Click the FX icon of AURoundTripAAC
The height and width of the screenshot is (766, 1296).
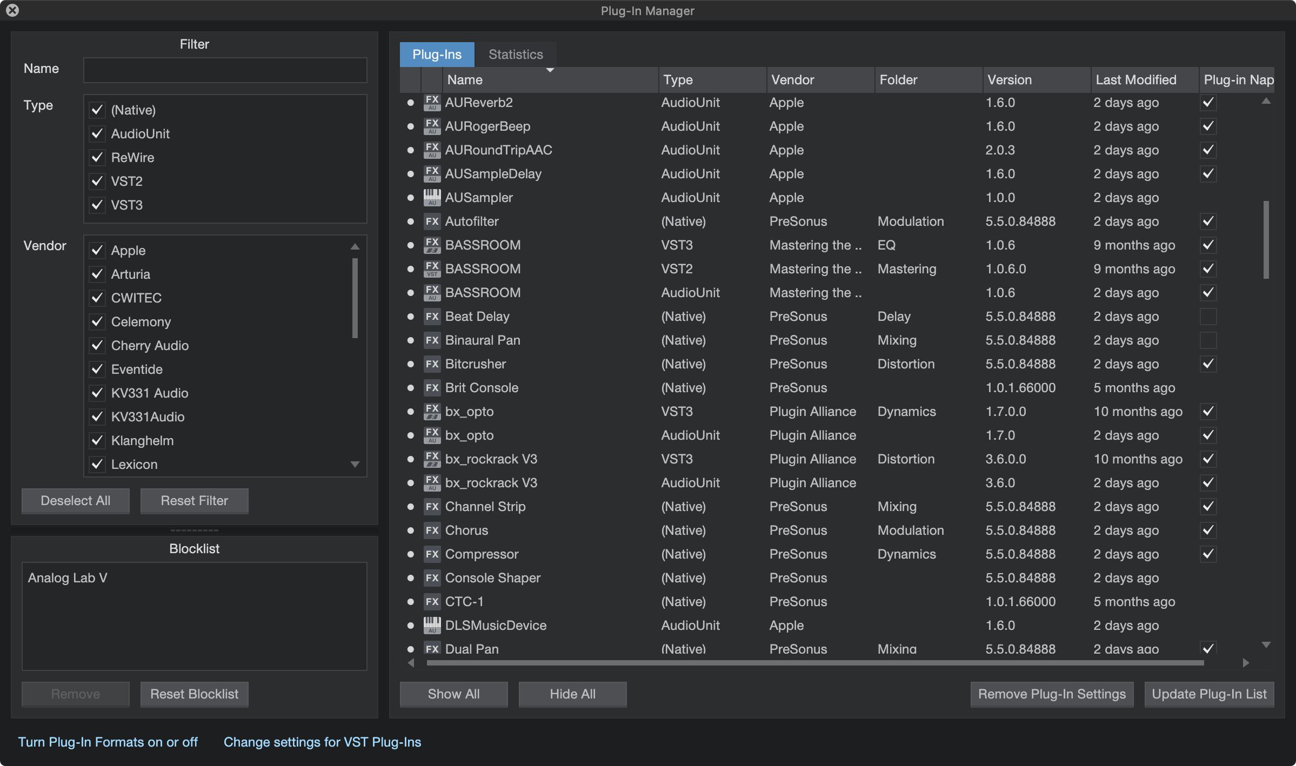tap(432, 150)
